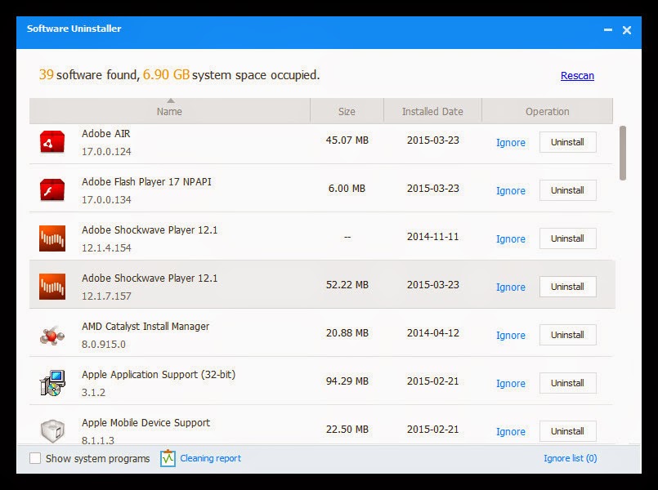Viewport: 658px width, 490px height.
Task: Select Adobe Flash Player 17 NPAPI name
Action: 146,182
